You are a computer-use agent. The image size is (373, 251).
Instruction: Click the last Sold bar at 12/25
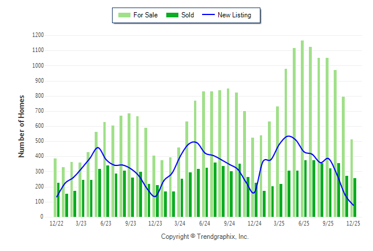pyautogui.click(x=355, y=197)
